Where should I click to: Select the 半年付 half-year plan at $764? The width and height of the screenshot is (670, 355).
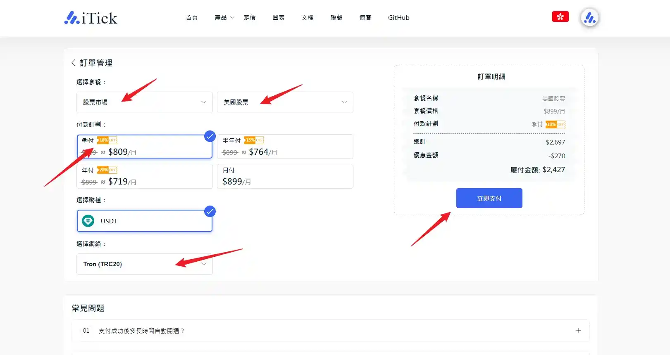point(285,147)
